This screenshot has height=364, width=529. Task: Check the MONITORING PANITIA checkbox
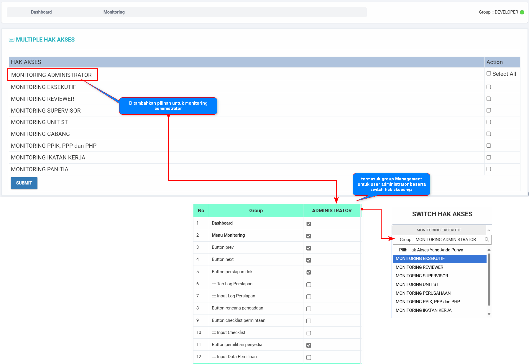point(489,169)
